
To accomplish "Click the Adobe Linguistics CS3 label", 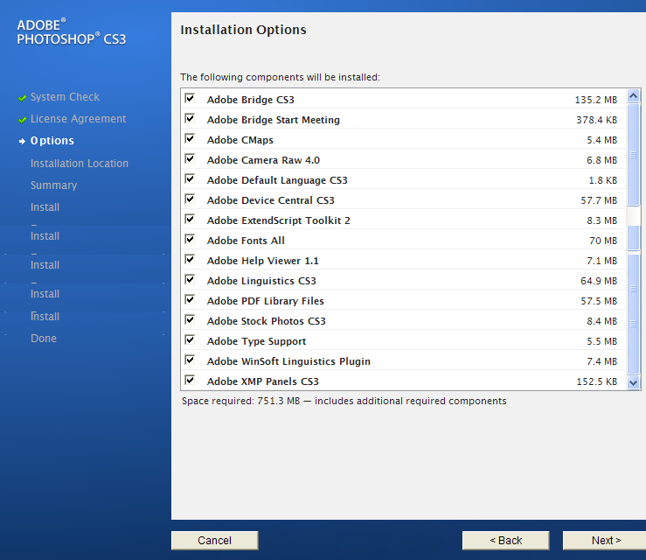I will coord(261,281).
